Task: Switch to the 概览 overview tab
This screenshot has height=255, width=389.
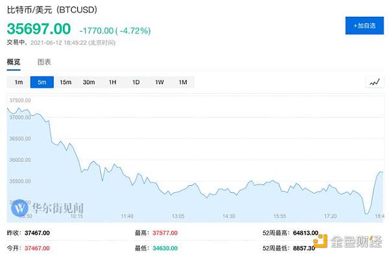Action: [x=14, y=62]
